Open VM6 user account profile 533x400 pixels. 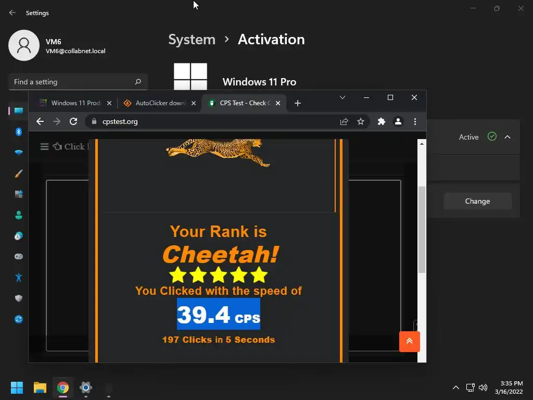click(57, 45)
